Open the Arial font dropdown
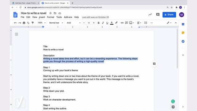197x111 pixels. coord(74,23)
